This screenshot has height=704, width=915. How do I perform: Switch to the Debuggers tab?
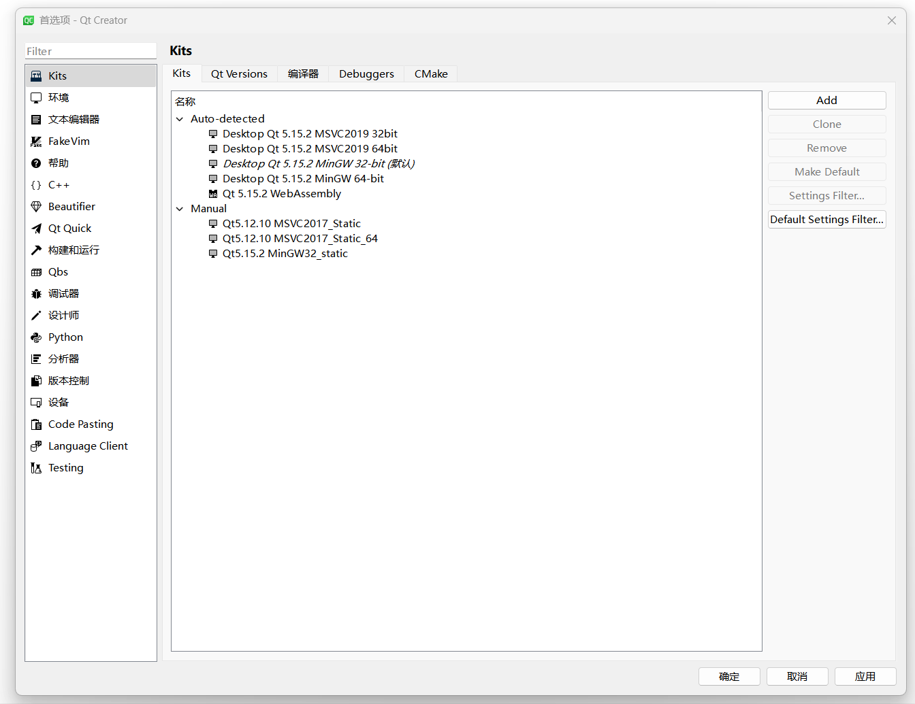click(x=366, y=74)
